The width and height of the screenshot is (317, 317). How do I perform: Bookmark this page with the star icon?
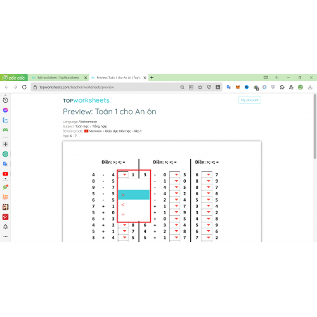click(x=200, y=87)
